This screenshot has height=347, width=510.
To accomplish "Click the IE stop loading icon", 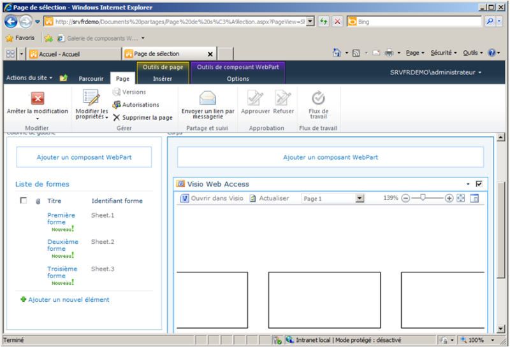I will coord(337,22).
